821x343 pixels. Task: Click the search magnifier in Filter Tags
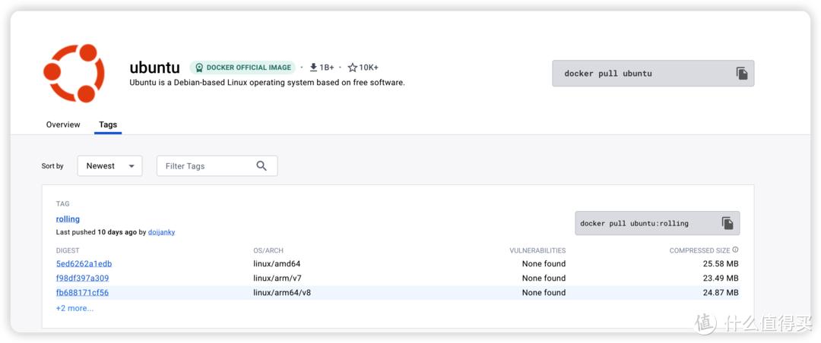point(262,165)
